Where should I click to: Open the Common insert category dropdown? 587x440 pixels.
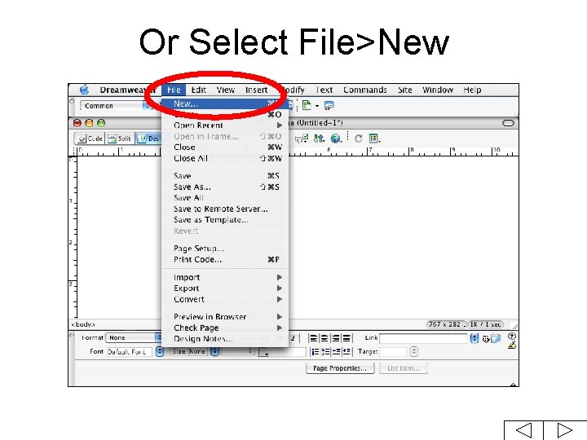point(114,106)
